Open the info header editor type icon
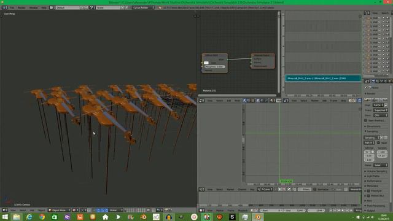393x221 pixels. tap(4, 7)
